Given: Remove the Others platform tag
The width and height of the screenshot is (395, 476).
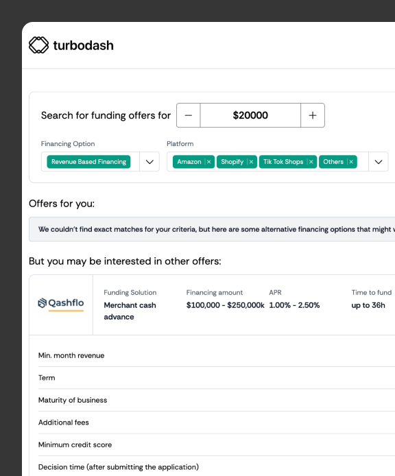Looking at the screenshot, I should 351,162.
